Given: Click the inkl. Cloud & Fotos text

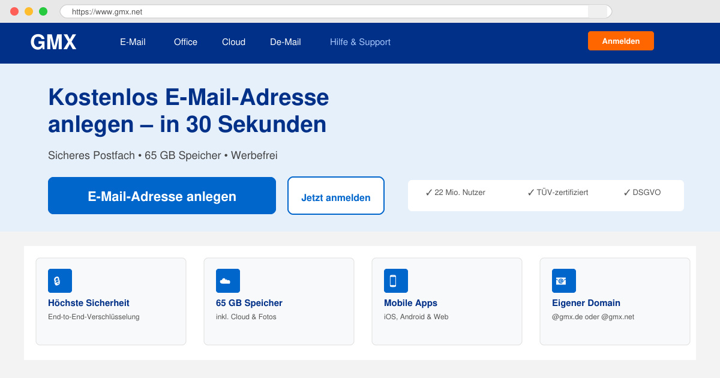Looking at the screenshot, I should (246, 317).
